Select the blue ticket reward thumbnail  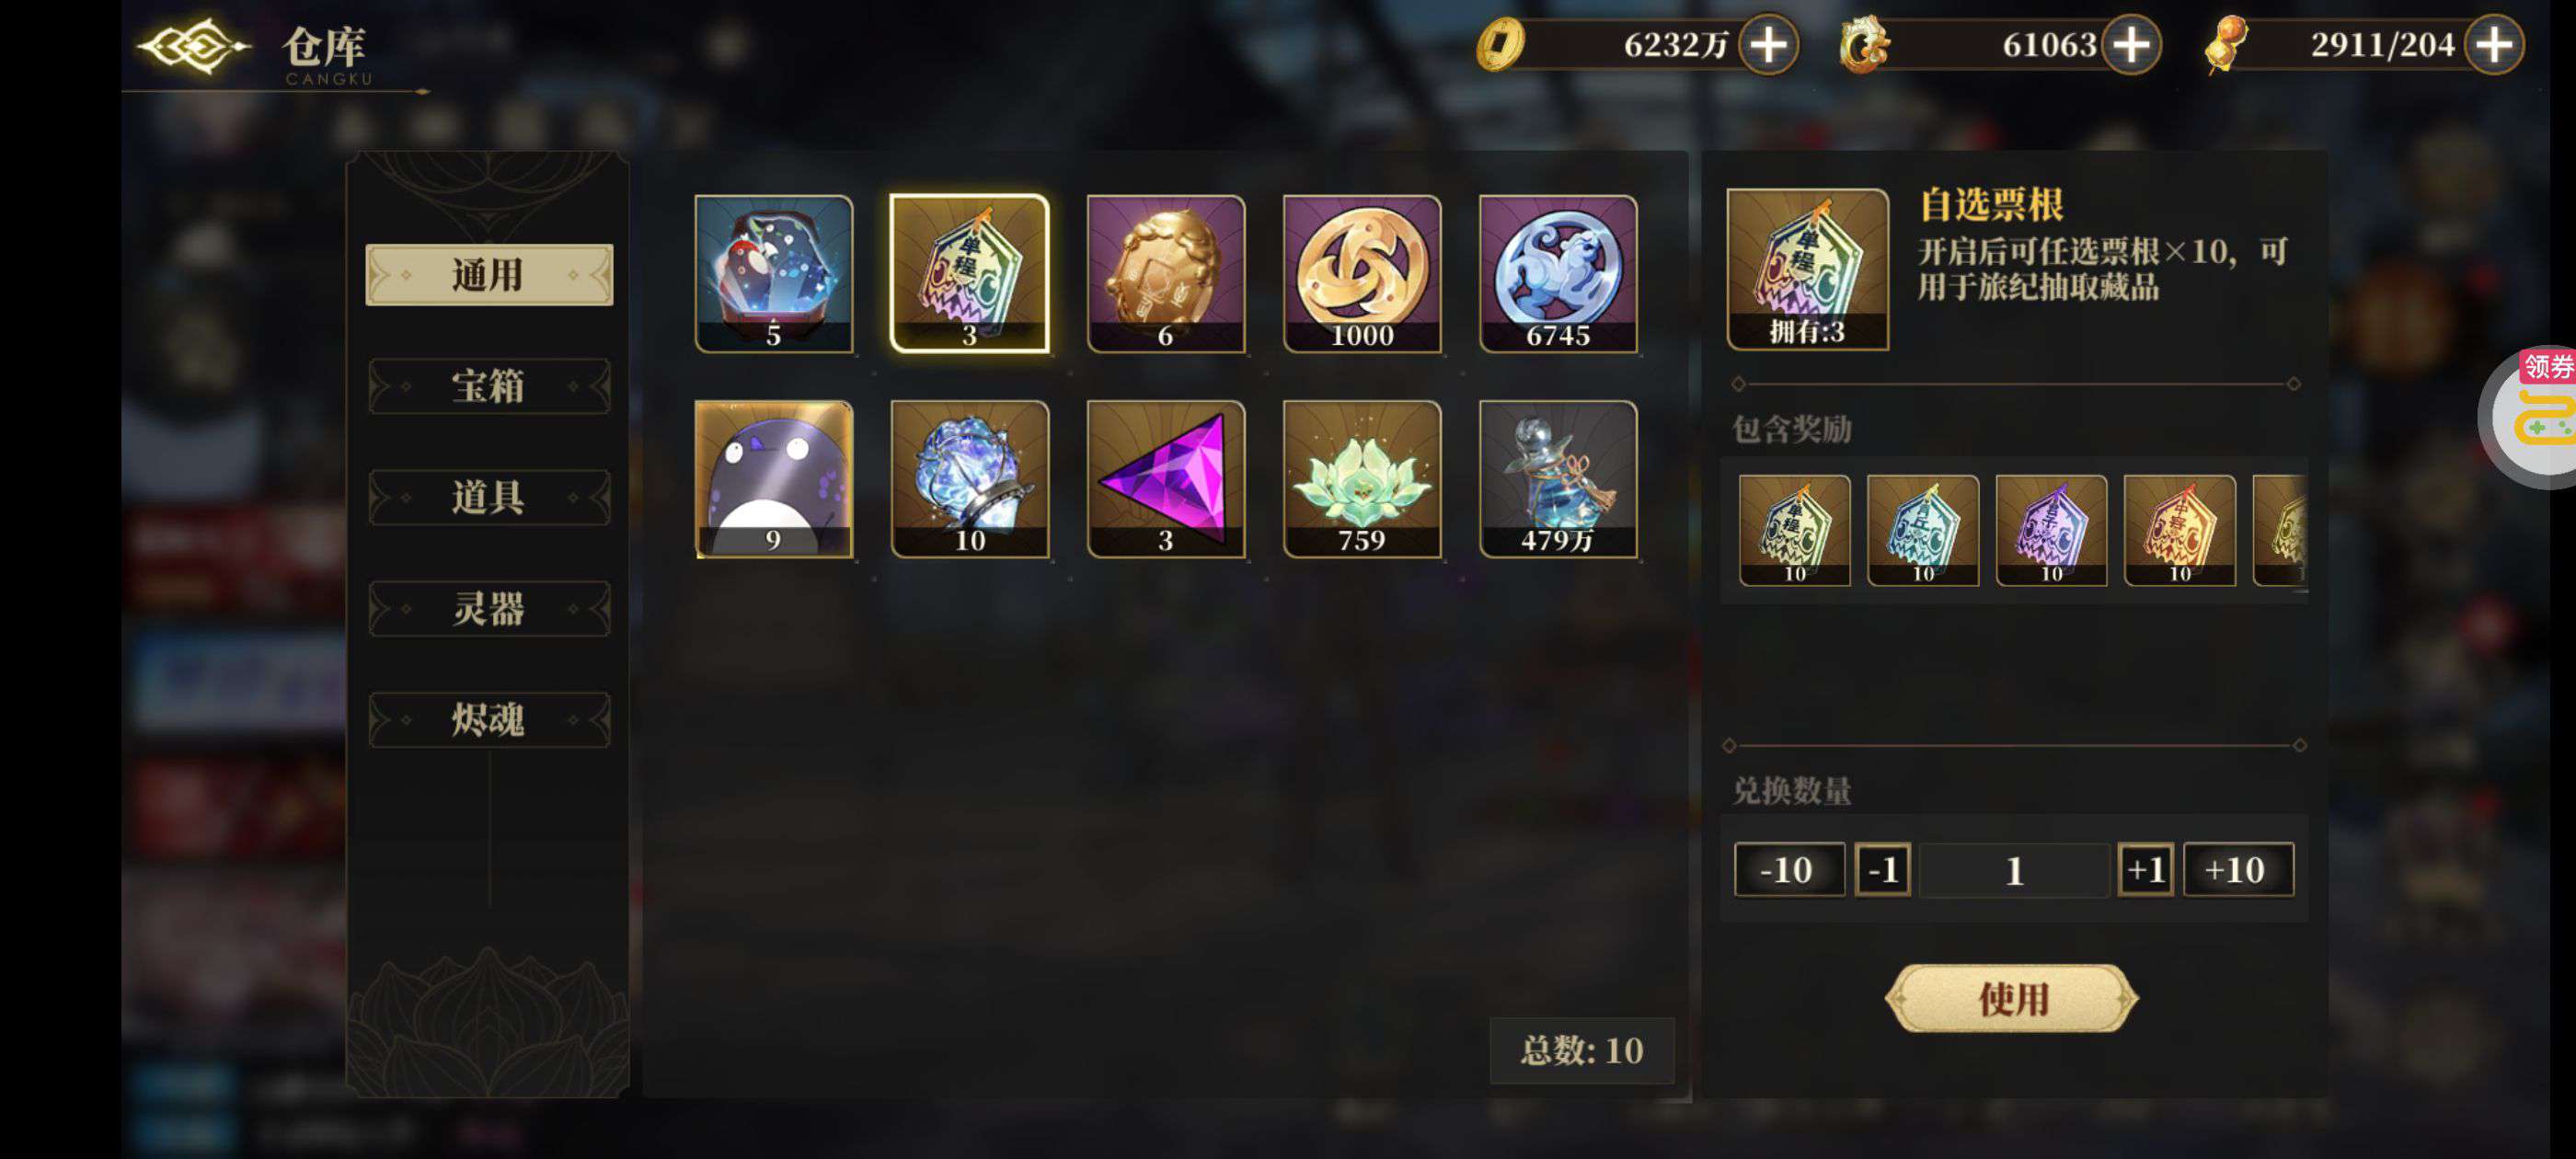pos(1922,530)
